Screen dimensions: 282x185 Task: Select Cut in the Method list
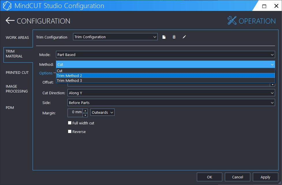click(x=165, y=71)
